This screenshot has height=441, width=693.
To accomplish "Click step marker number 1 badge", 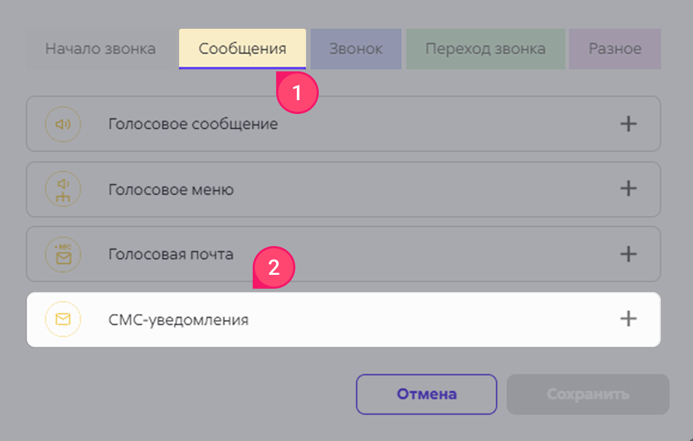I will pyautogui.click(x=297, y=93).
